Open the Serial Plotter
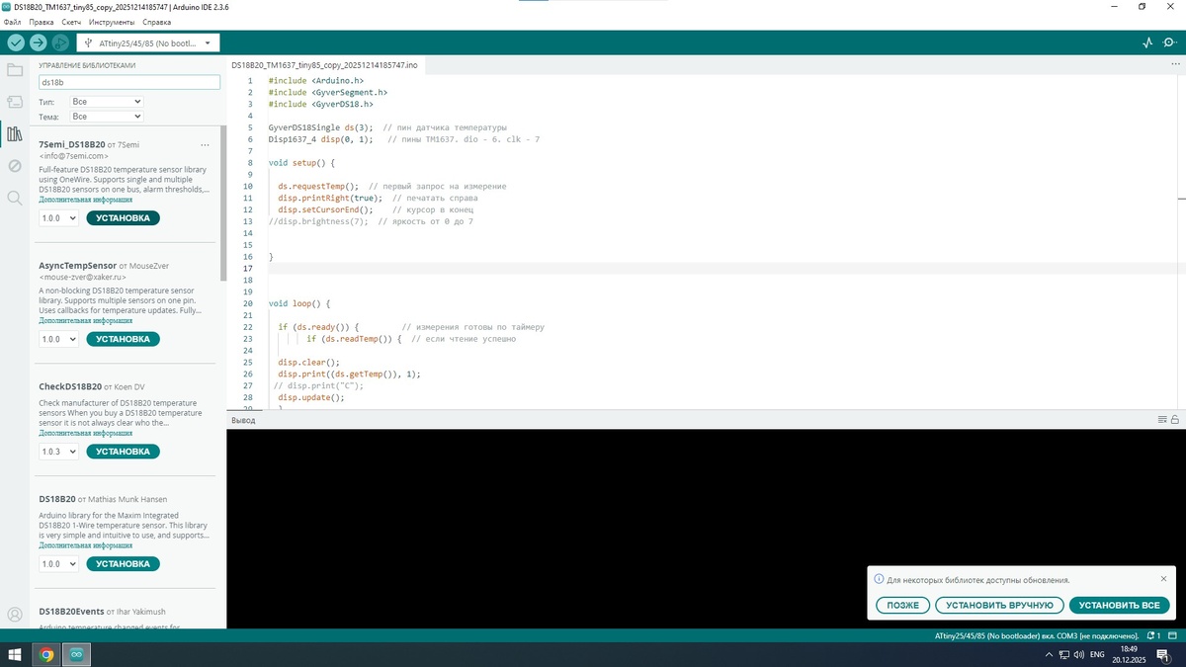The image size is (1186, 667). click(x=1147, y=43)
